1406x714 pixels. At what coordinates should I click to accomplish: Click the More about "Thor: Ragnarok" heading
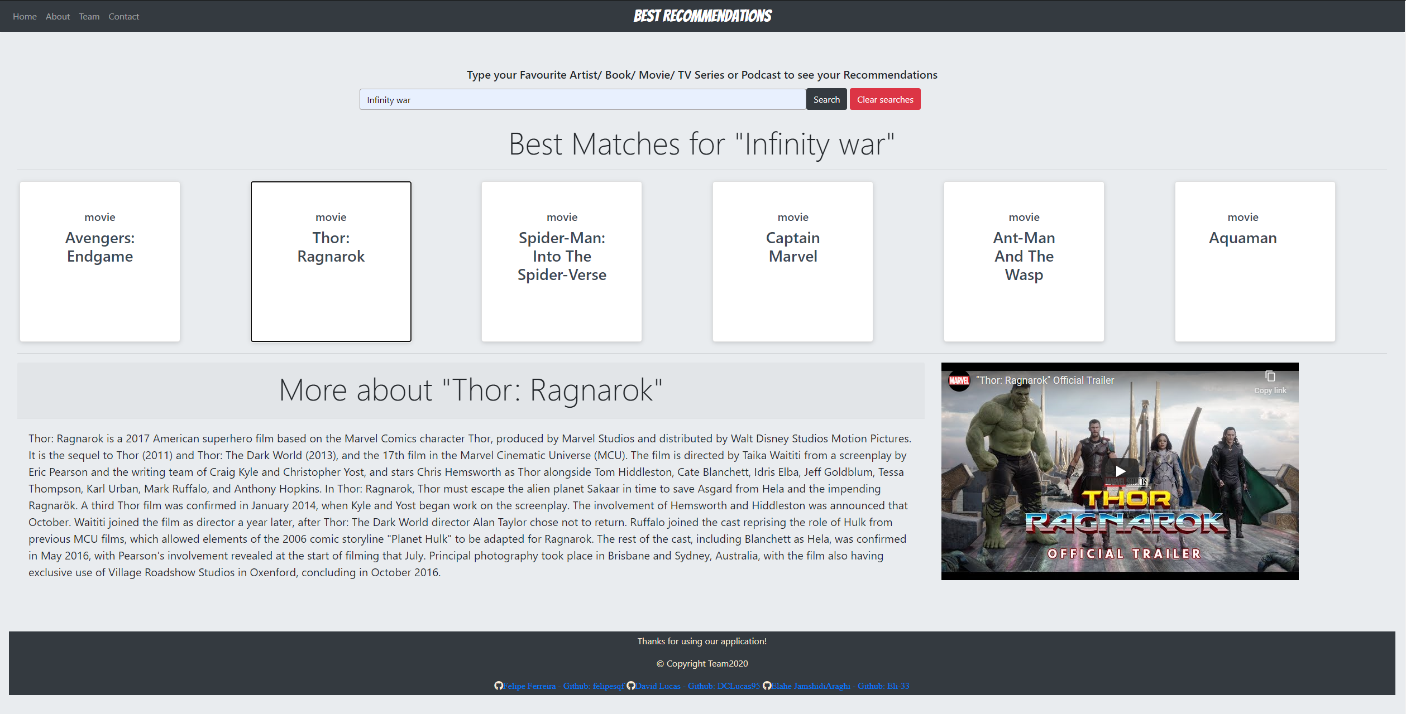click(x=471, y=390)
